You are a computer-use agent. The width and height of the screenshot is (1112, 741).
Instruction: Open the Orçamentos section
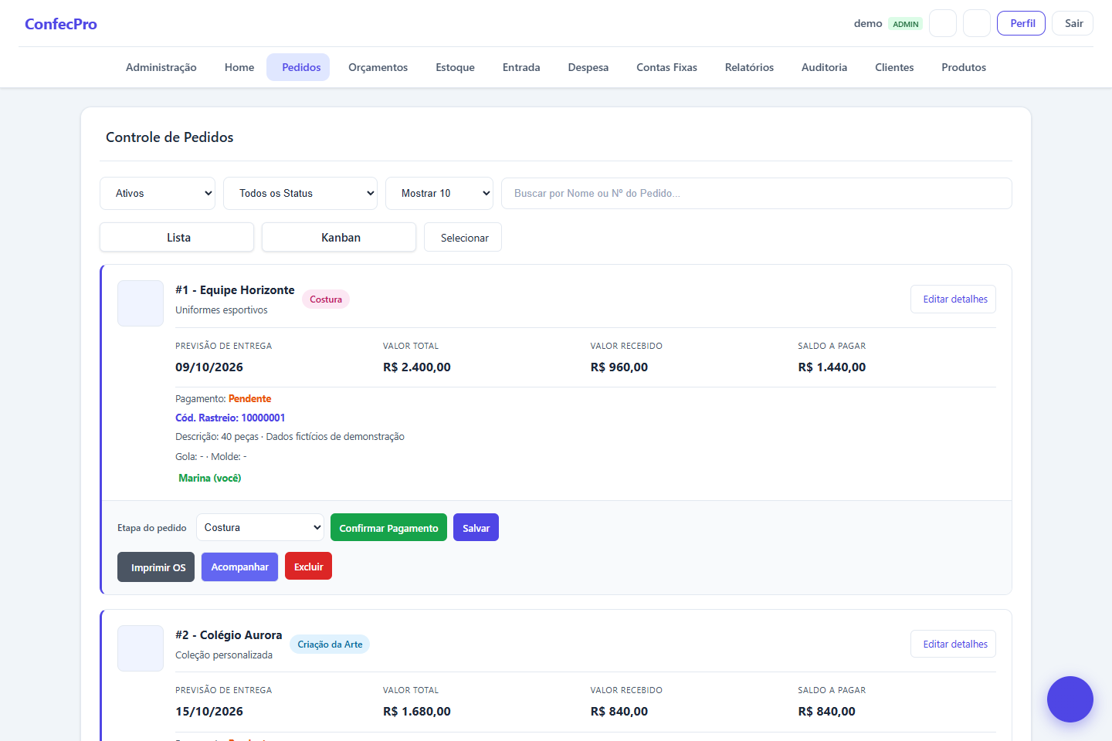(378, 67)
